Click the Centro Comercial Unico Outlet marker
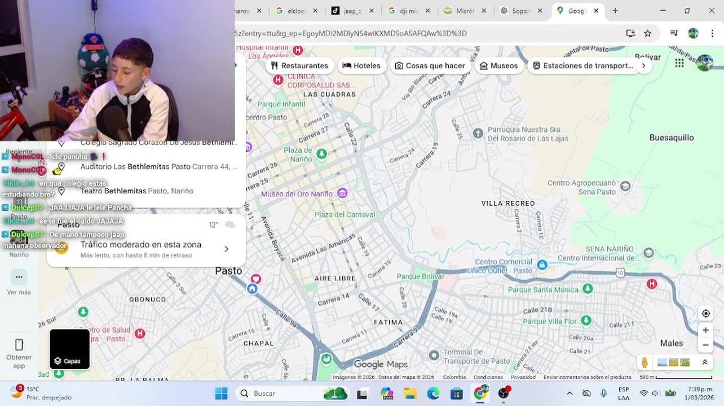The width and height of the screenshot is (724, 406). [542, 265]
